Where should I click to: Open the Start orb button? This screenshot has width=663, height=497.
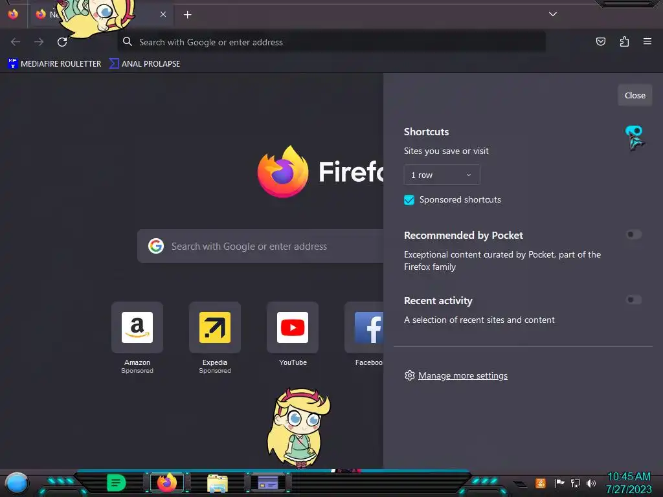tap(16, 483)
